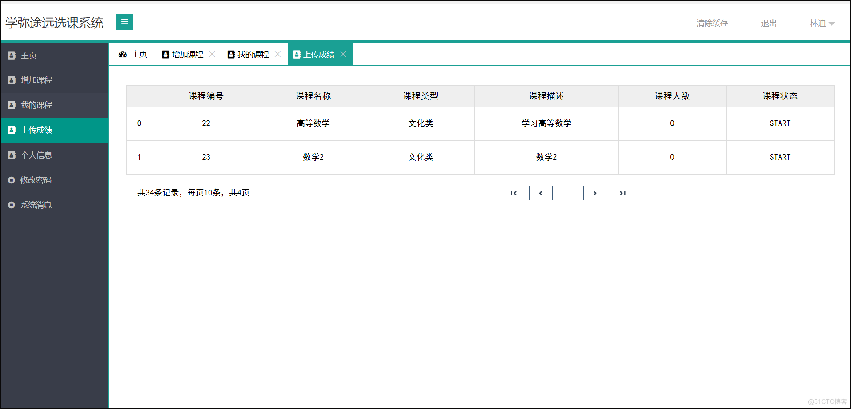
Task: Click the 课程类型 column header
Action: pyautogui.click(x=421, y=96)
